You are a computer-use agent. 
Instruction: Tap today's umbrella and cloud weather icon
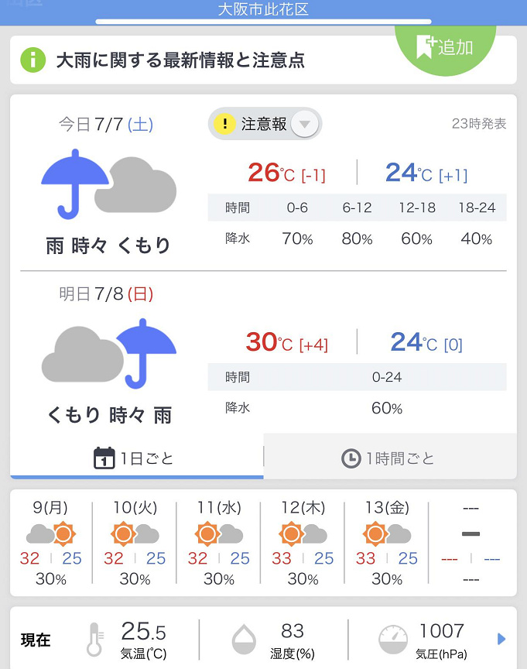point(108,182)
